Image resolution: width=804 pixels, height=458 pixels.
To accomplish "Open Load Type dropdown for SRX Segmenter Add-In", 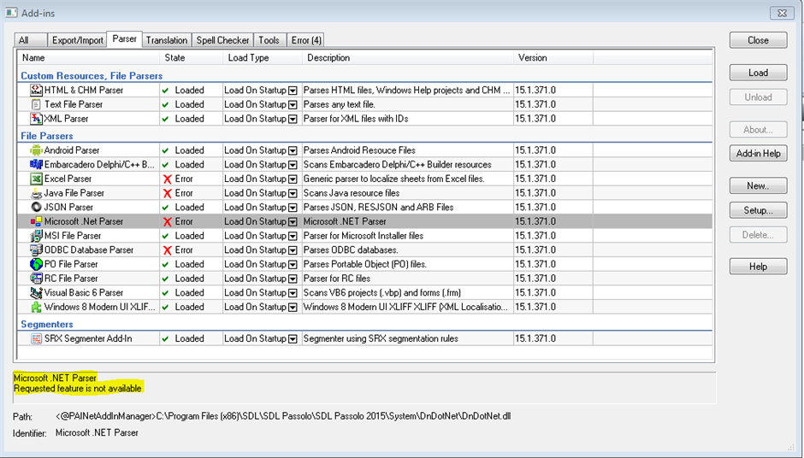I will pos(293,339).
